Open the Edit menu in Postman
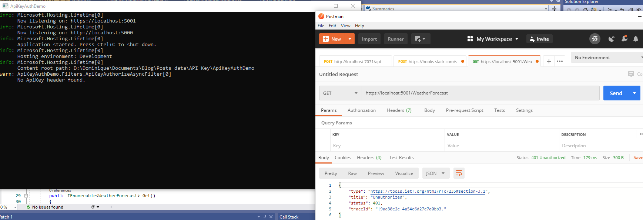This screenshot has height=220, width=643. click(332, 25)
